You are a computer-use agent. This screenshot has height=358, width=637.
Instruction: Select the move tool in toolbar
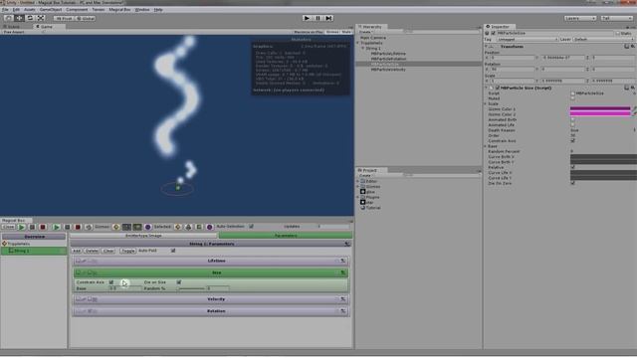pyautogui.click(x=19, y=18)
